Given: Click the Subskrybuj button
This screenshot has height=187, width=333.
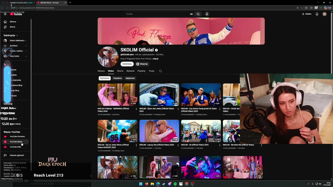Looking at the screenshot, I should pyautogui.click(x=127, y=64).
